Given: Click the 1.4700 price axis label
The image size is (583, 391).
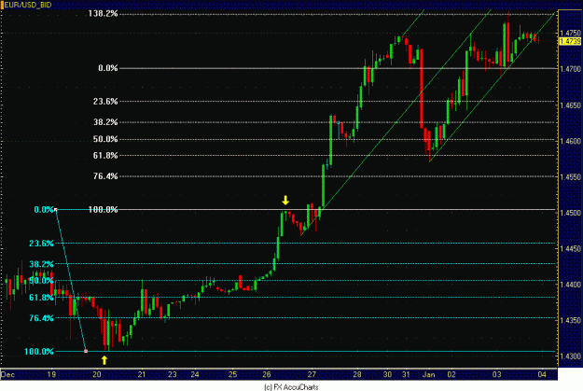Looking at the screenshot, I should pos(570,69).
